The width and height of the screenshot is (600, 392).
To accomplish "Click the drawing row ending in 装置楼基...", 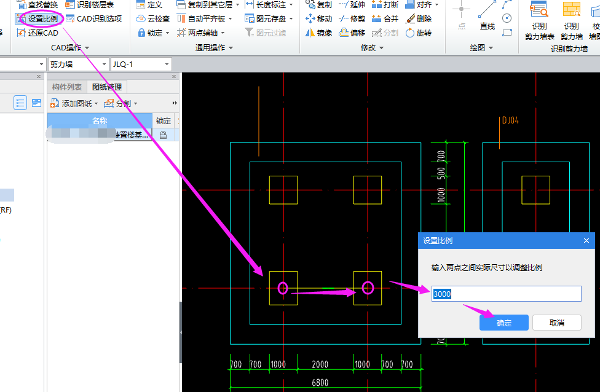I will [x=100, y=135].
